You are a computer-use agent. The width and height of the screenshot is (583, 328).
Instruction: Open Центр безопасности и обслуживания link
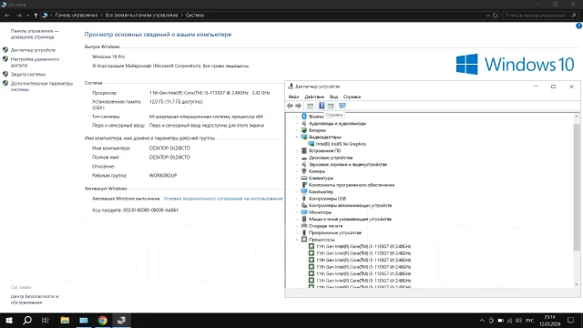[35, 300]
